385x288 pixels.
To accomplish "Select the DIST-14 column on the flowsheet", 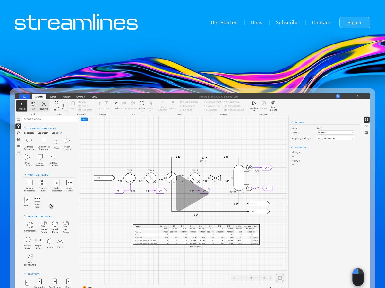I will tap(239, 178).
